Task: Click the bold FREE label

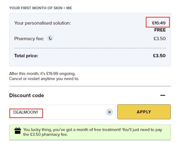Action: click(x=160, y=30)
